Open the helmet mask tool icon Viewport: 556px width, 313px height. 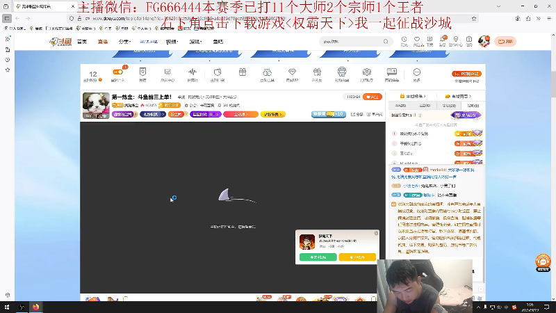click(x=342, y=72)
